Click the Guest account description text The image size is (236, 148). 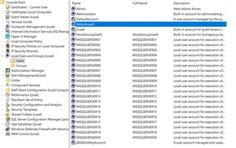[x=198, y=29]
